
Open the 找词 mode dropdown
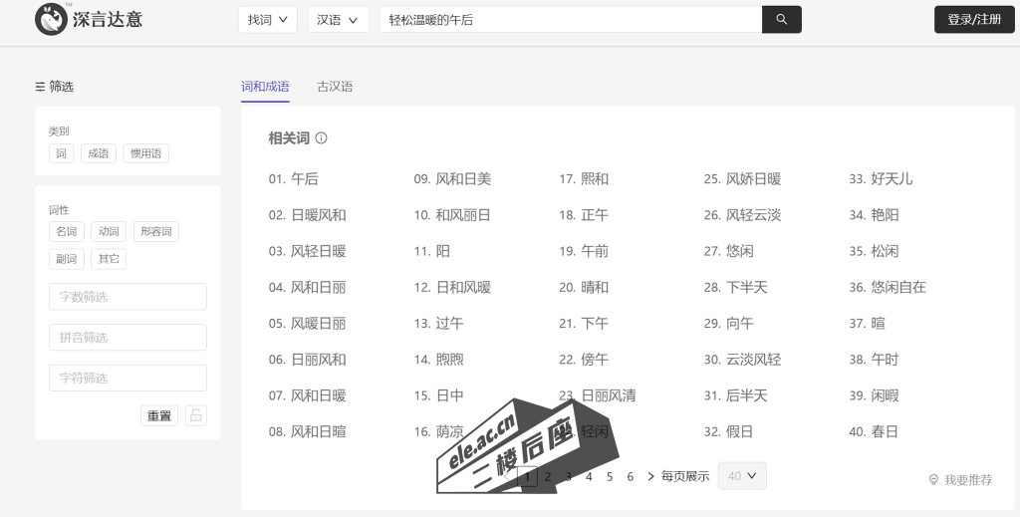point(267,19)
